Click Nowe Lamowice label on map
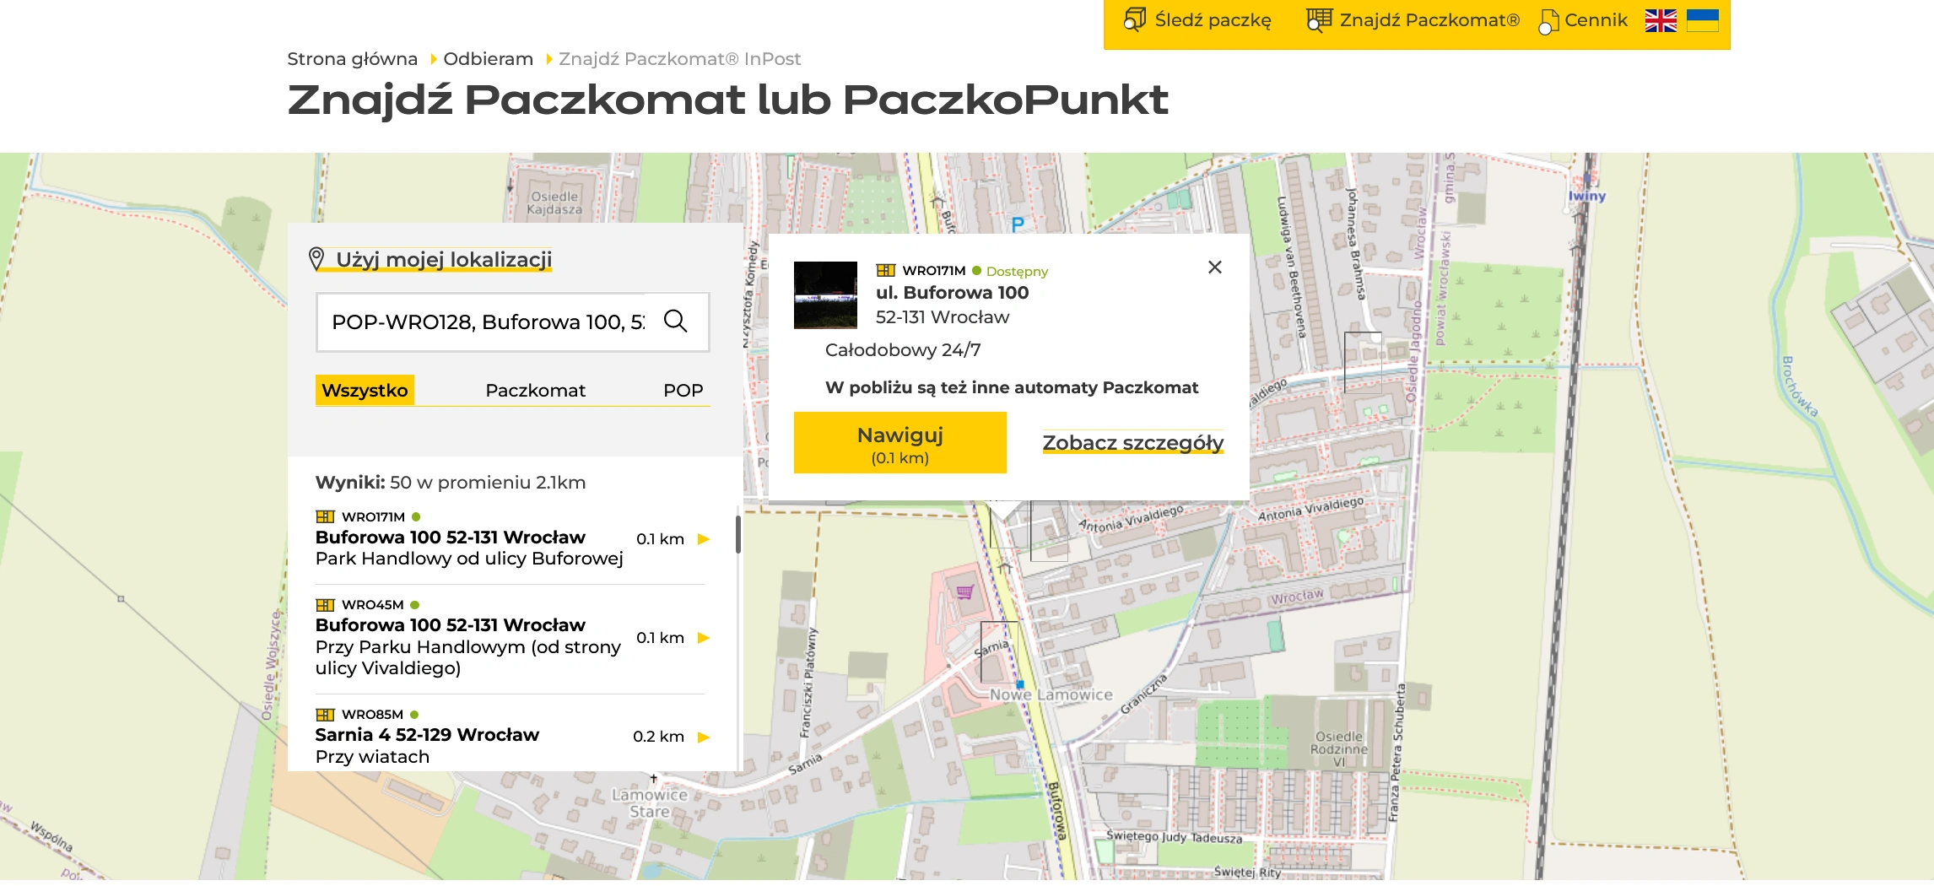The height and width of the screenshot is (886, 1934). tap(1051, 695)
